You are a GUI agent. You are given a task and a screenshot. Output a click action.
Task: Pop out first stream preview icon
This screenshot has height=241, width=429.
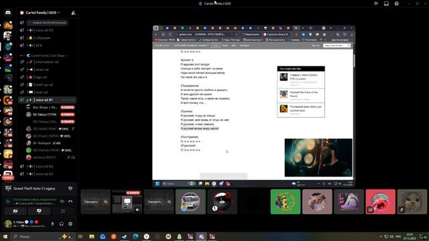106,202
